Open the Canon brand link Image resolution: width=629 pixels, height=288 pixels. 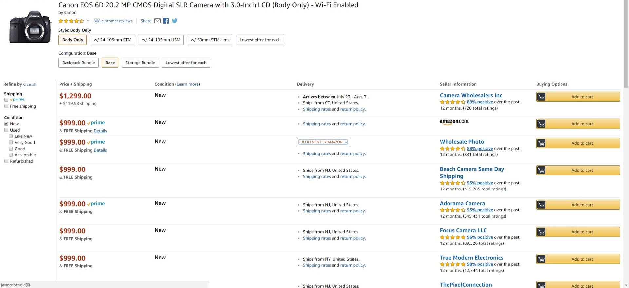[70, 13]
